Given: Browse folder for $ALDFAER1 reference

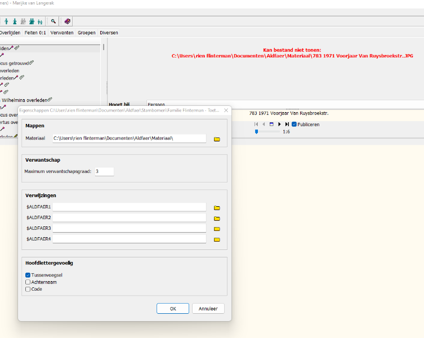Looking at the screenshot, I should (x=217, y=207).
